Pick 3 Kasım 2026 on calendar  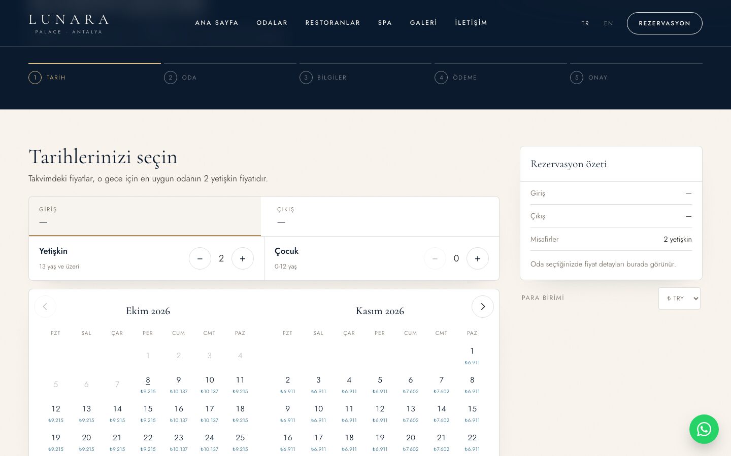tap(318, 385)
